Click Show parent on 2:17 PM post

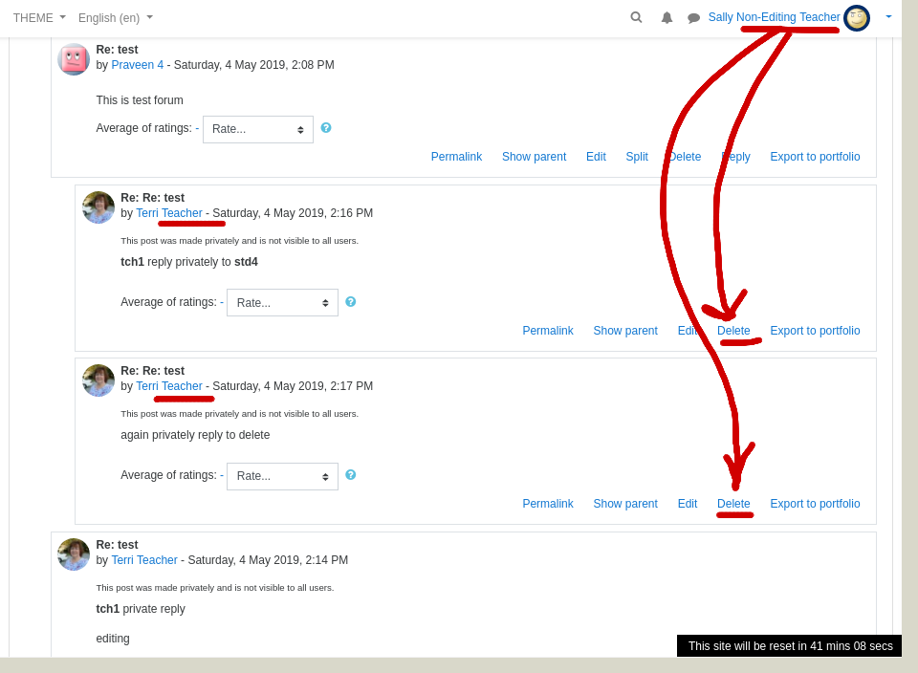point(625,504)
